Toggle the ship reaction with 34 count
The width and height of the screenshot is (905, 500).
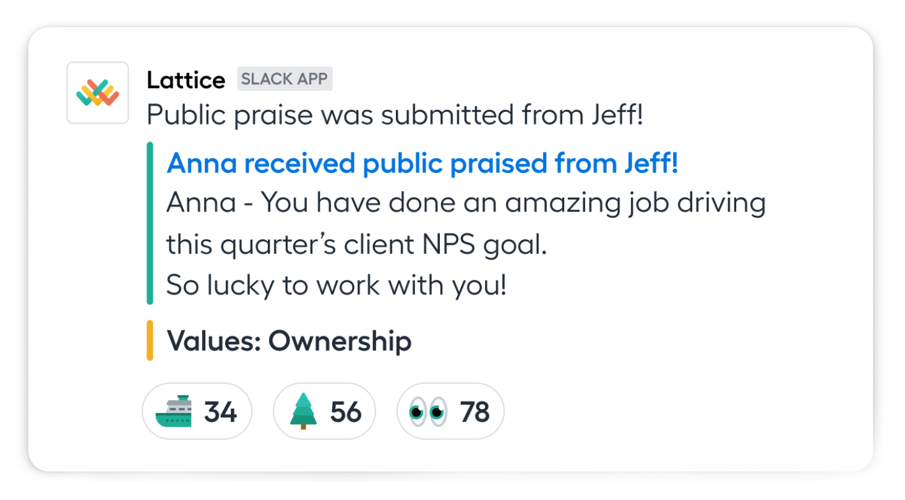[x=197, y=412]
